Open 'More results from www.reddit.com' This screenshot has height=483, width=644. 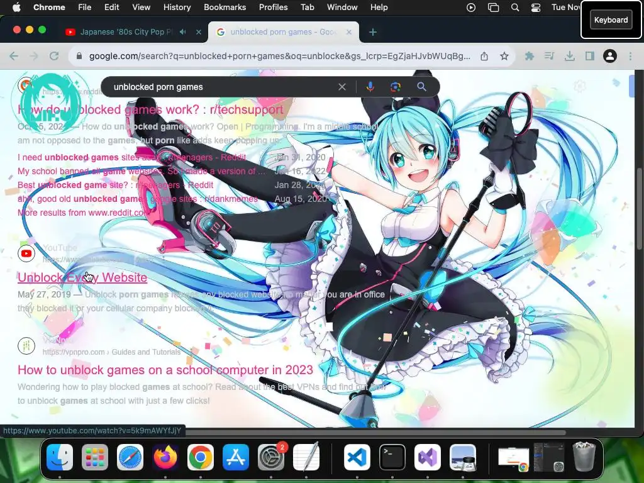(84, 213)
